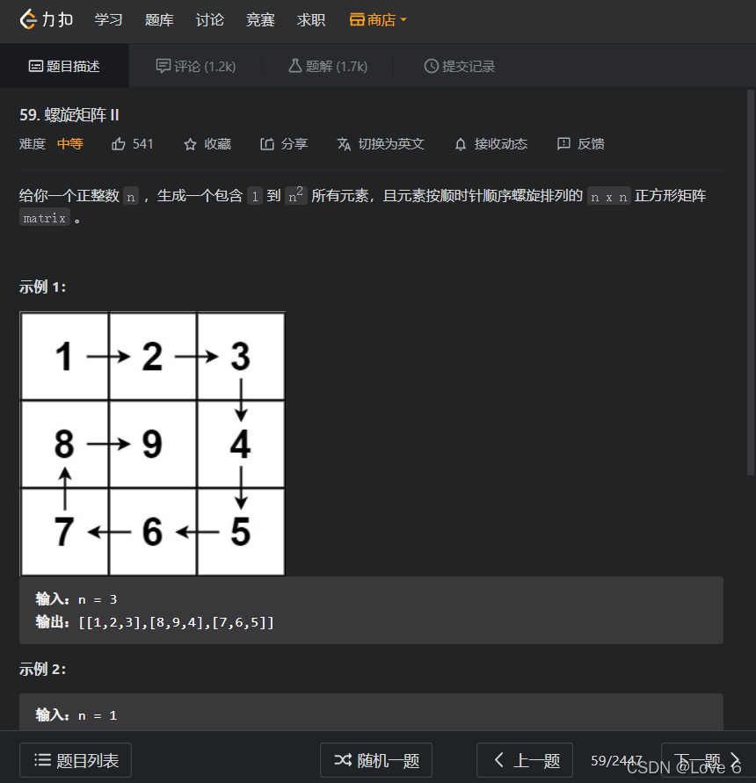Go to the 讨论 page
Viewport: 756px width, 783px height.
tap(210, 20)
